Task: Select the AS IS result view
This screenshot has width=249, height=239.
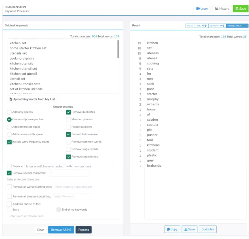Action: tap(190, 26)
